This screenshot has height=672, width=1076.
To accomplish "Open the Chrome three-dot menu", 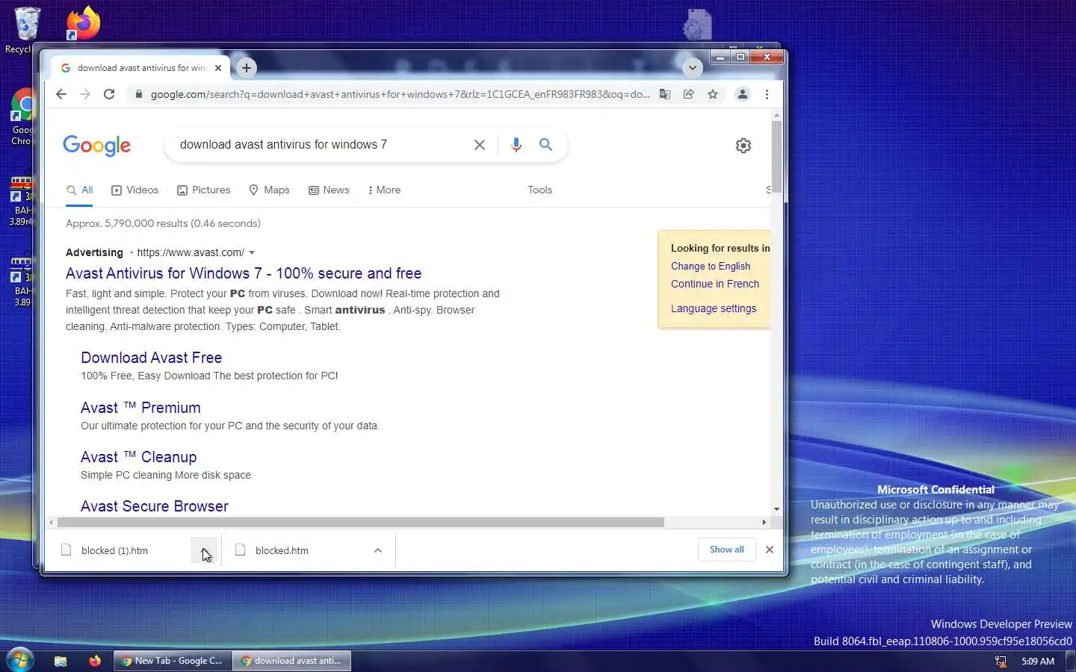I will tap(767, 94).
